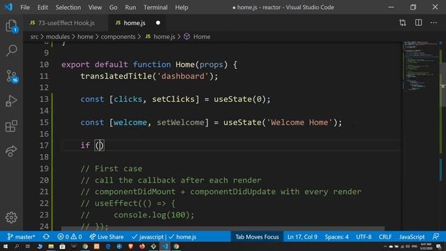Open the Source Control view
This screenshot has height=251, width=446.
[x=11, y=76]
